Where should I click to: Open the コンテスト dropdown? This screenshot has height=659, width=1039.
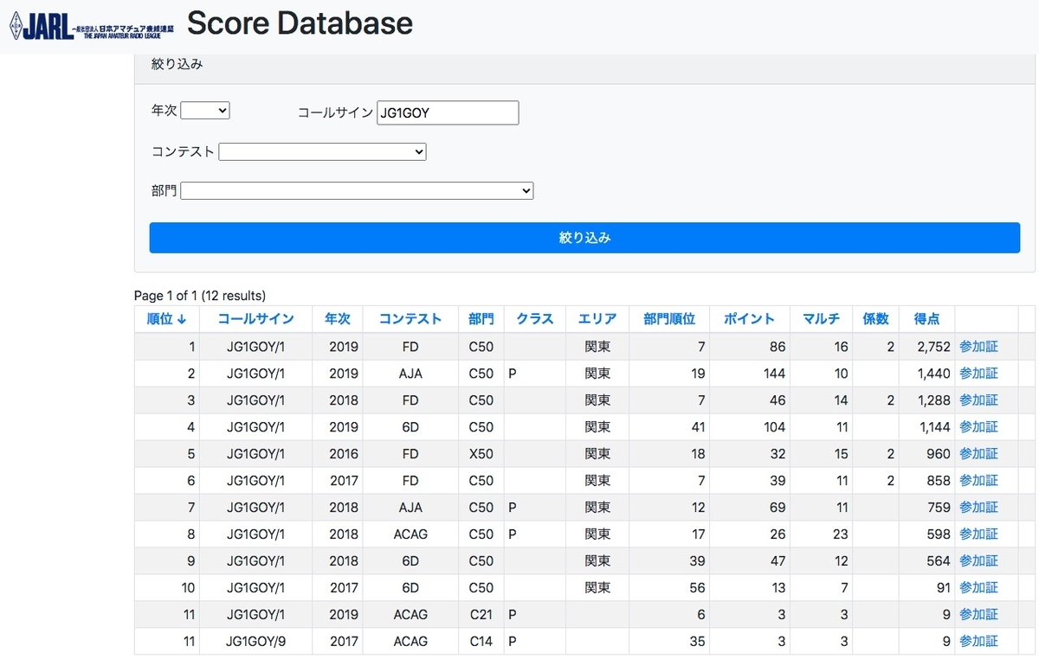323,151
